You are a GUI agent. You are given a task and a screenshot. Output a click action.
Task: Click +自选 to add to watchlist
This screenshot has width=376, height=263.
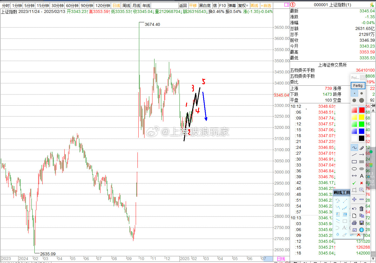coord(266,6)
